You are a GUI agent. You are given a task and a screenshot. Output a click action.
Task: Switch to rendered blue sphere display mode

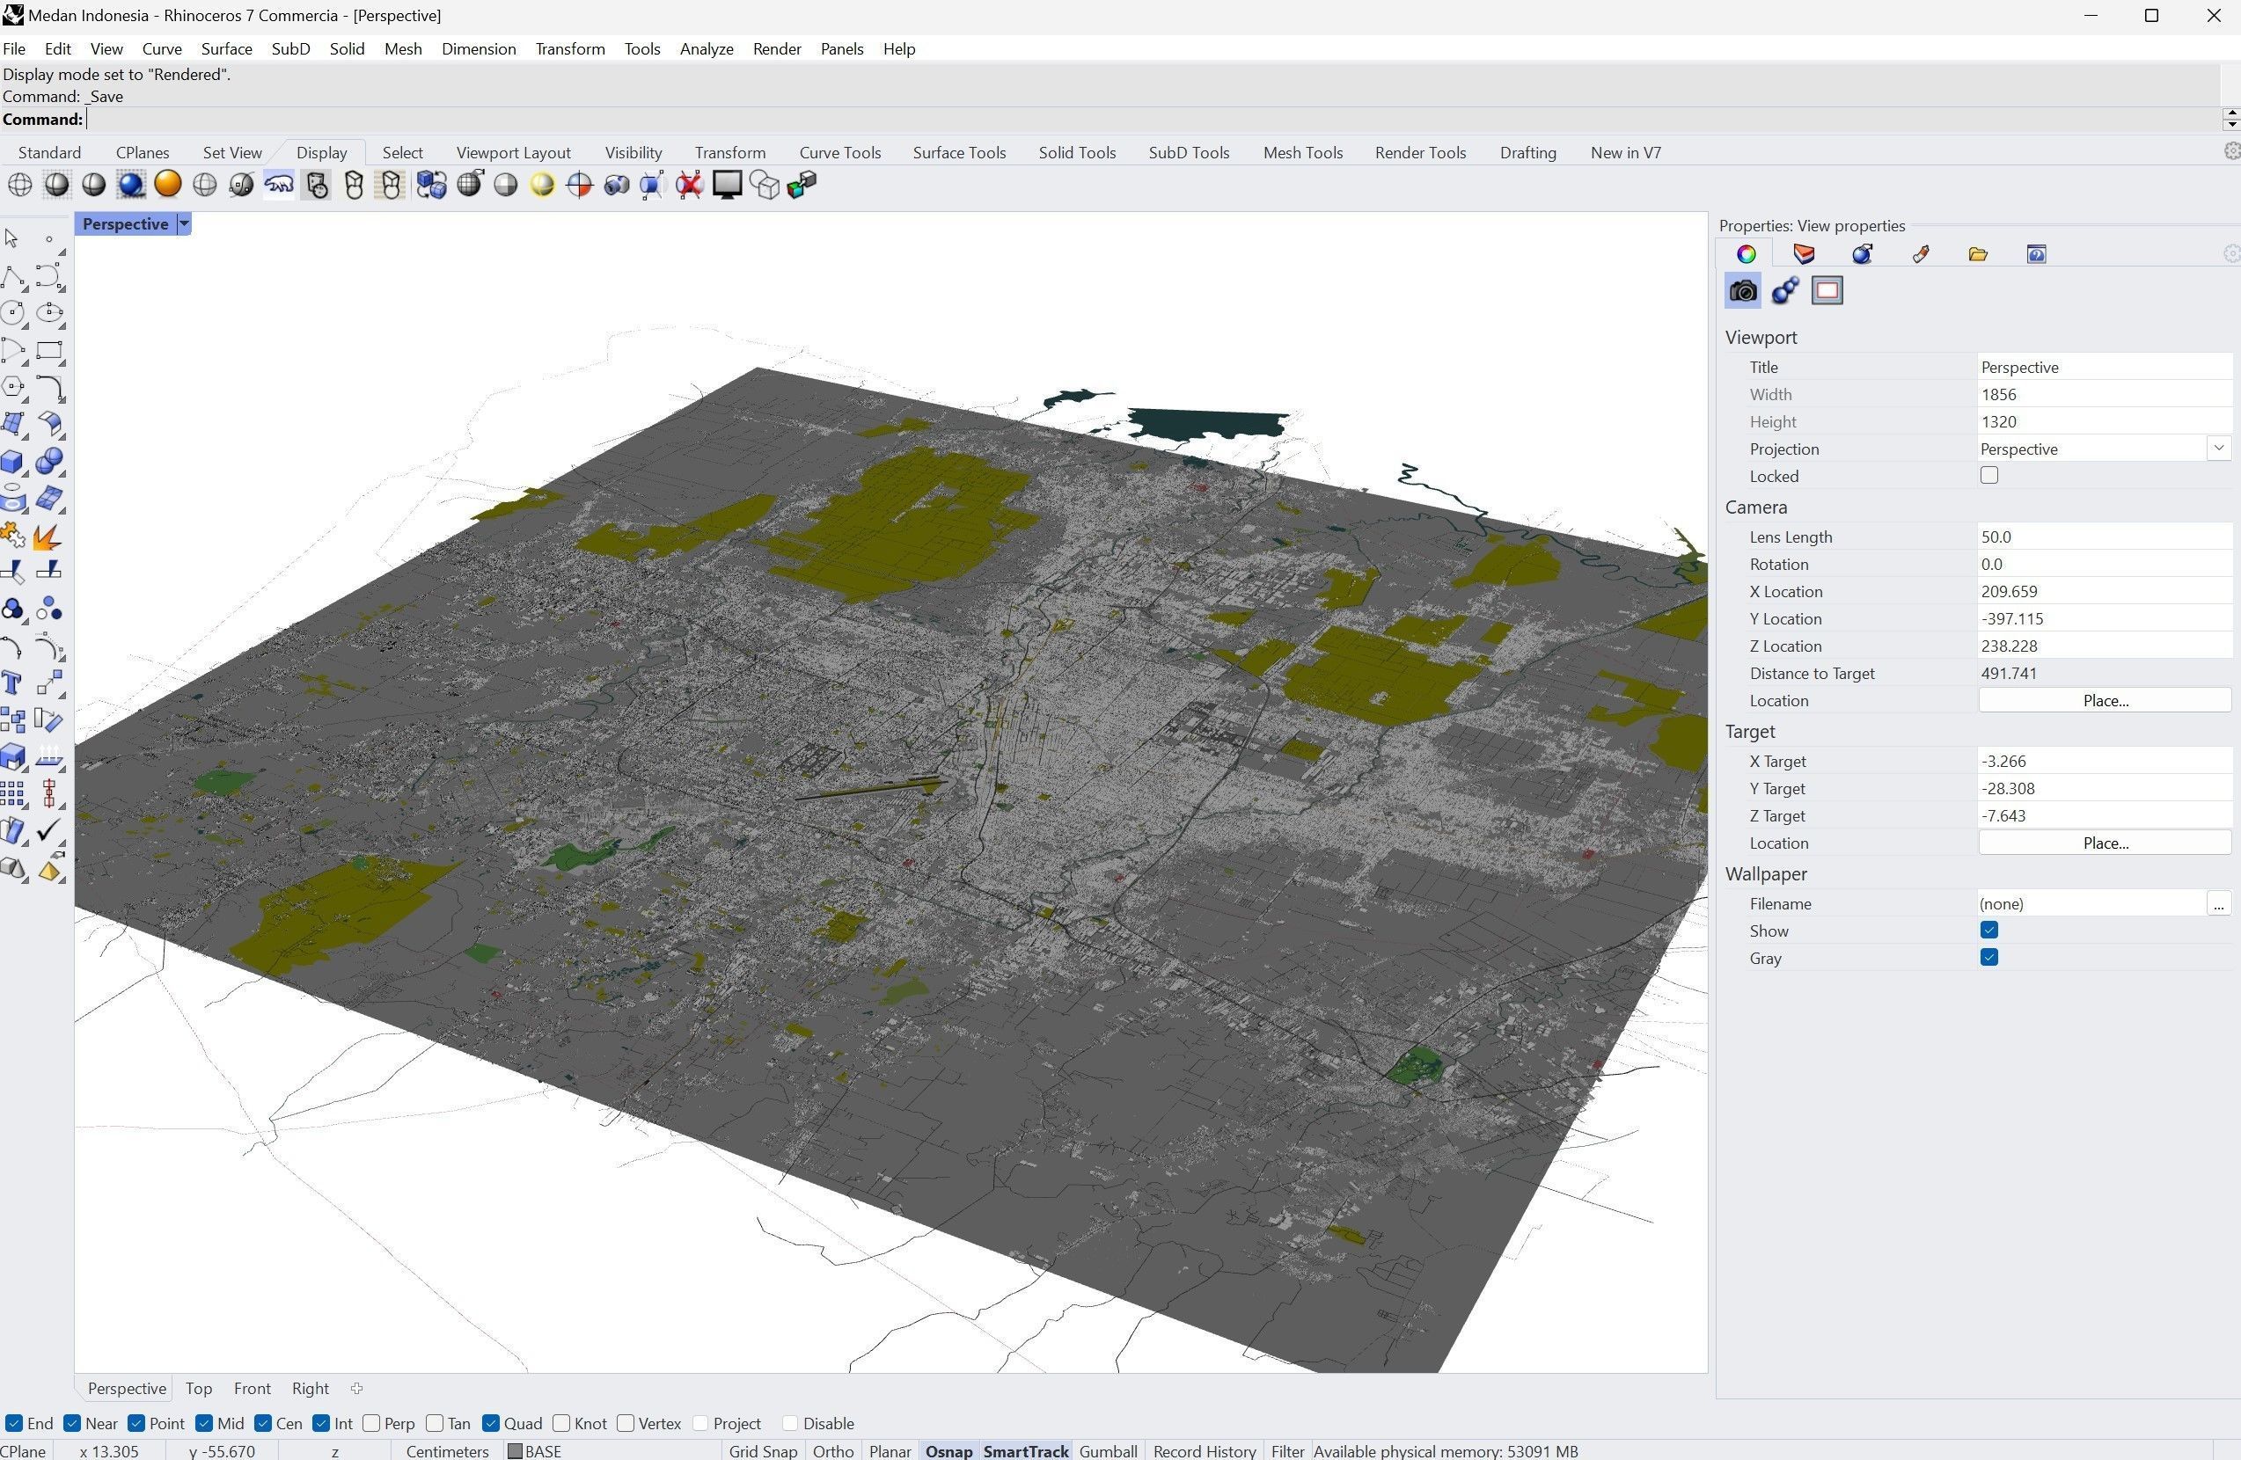(131, 185)
